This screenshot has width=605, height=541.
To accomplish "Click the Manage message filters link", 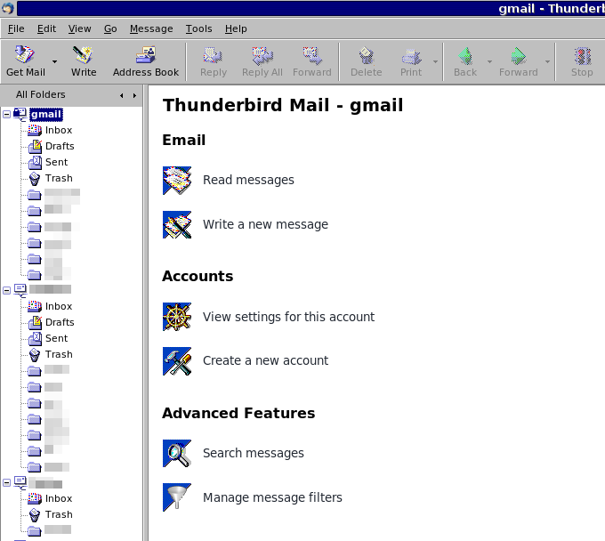I will pyautogui.click(x=272, y=497).
